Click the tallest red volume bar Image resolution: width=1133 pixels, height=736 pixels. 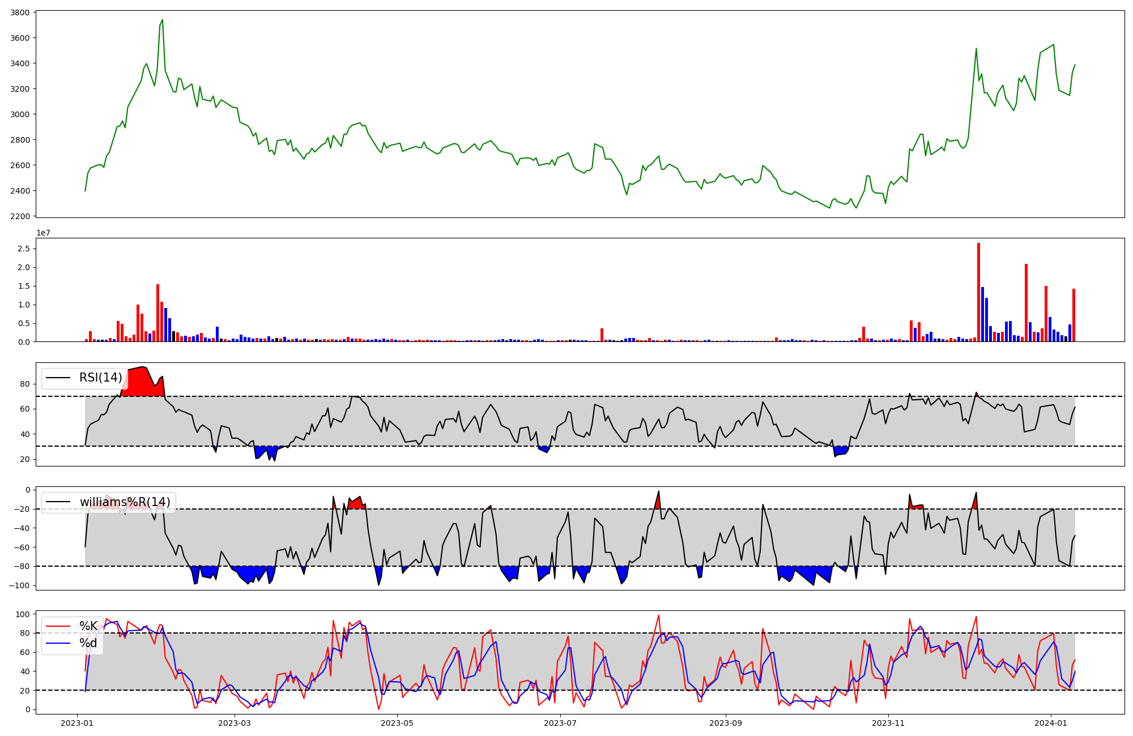(x=978, y=292)
